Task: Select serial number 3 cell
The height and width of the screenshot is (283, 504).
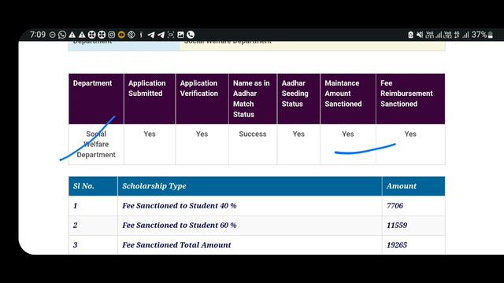Action: 93,245
